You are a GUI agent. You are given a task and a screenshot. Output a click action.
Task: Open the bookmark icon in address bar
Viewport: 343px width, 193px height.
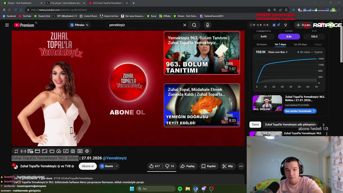tap(286, 10)
